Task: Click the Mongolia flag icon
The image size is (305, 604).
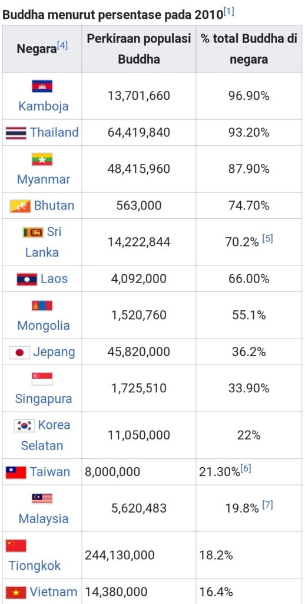Action: 42,306
